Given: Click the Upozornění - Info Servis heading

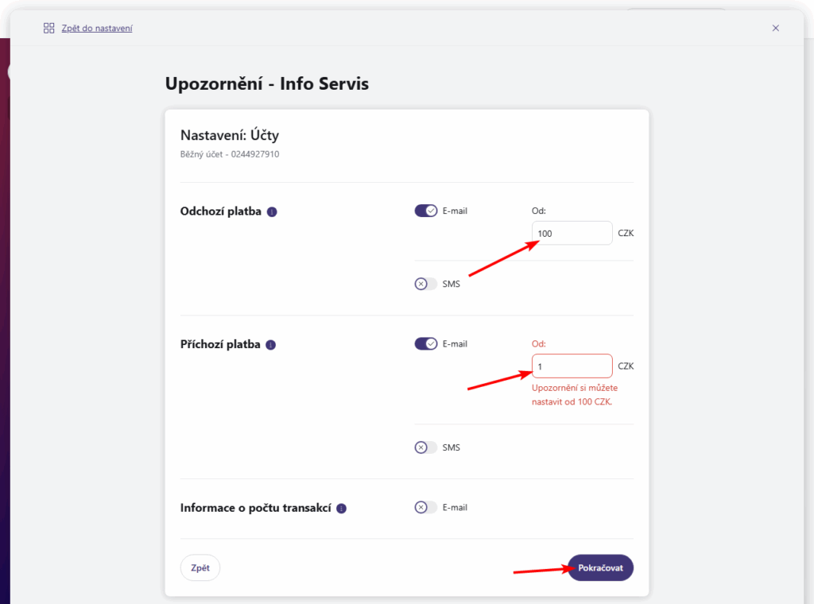Looking at the screenshot, I should 267,83.
